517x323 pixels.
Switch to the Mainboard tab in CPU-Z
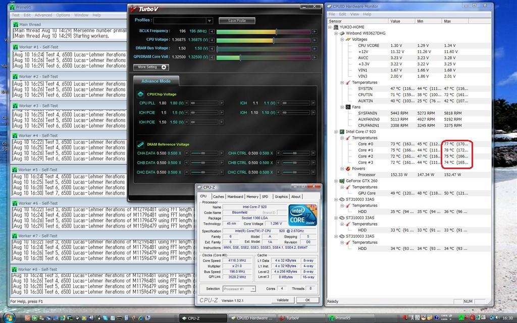point(235,197)
